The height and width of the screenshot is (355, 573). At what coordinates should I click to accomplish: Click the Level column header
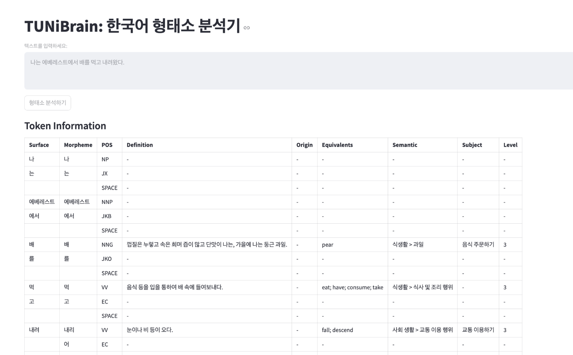[510, 145]
